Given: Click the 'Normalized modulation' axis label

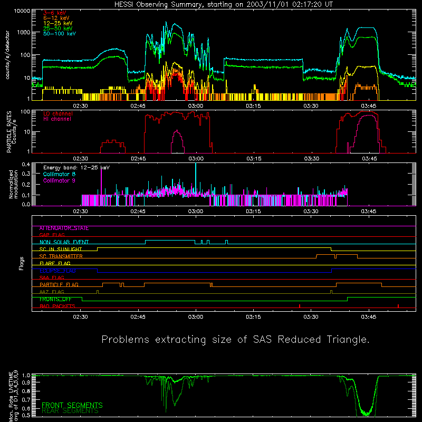Looking at the screenshot, I should [14, 184].
